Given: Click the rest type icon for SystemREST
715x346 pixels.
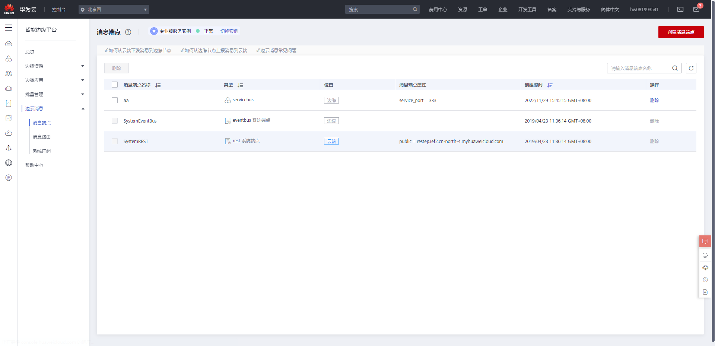Looking at the screenshot, I should click(x=228, y=141).
